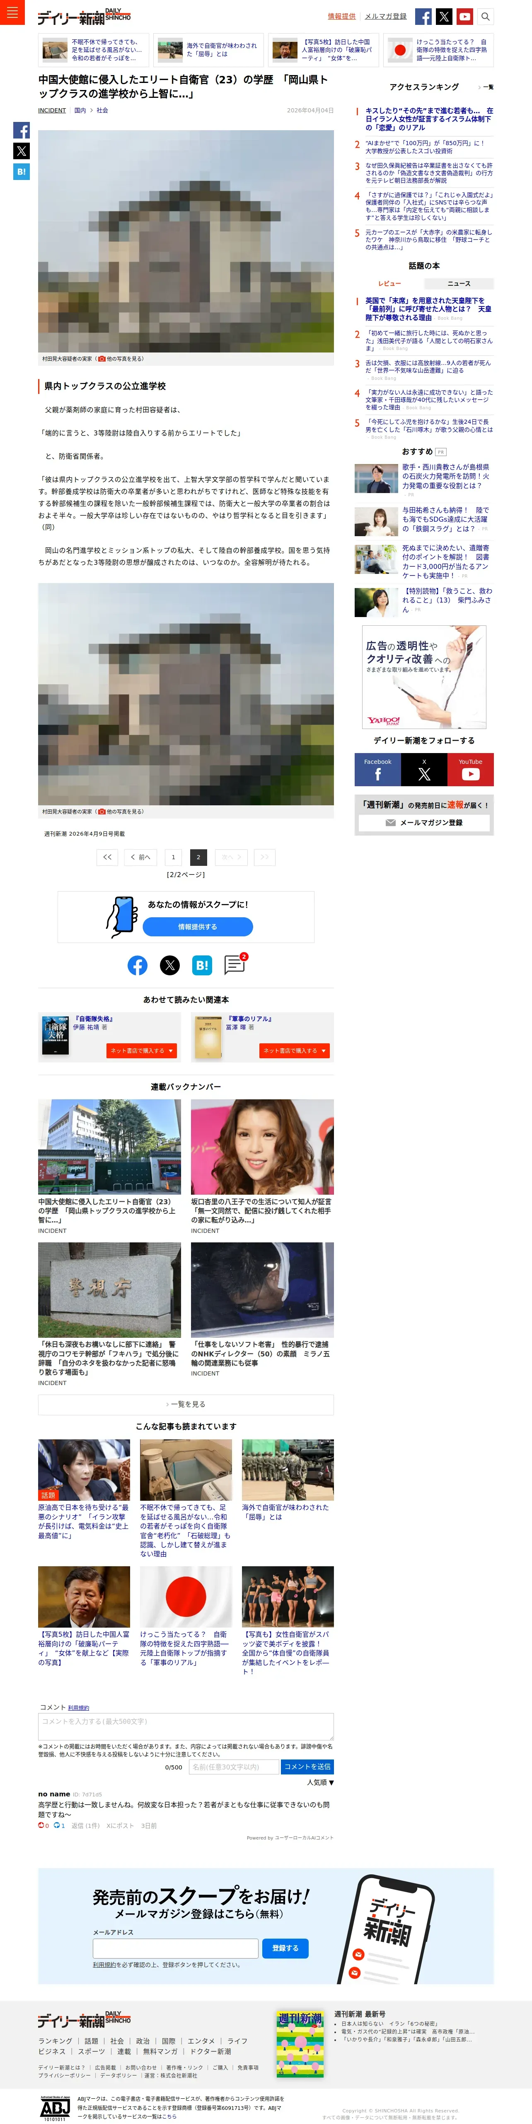
Task: Open the Japanese flag article thumbnail
Action: click(186, 1597)
